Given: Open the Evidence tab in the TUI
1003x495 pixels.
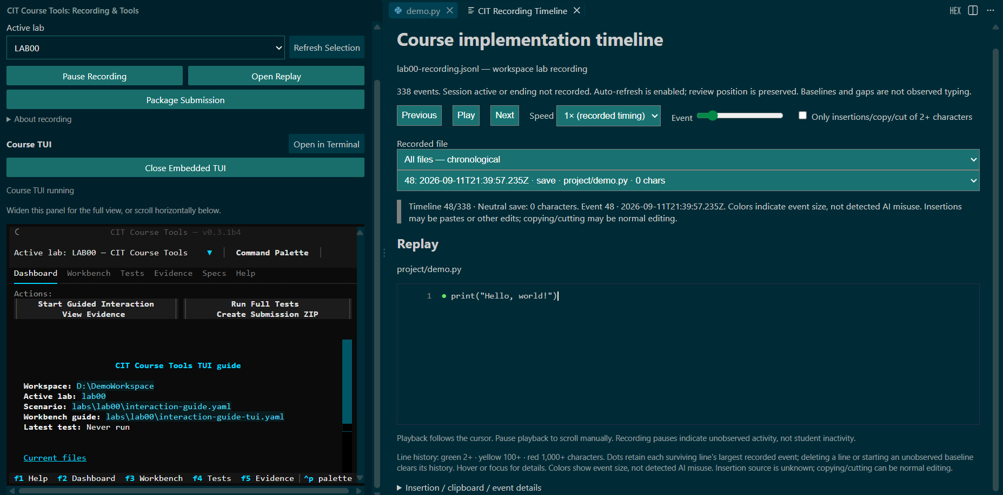Looking at the screenshot, I should (173, 273).
